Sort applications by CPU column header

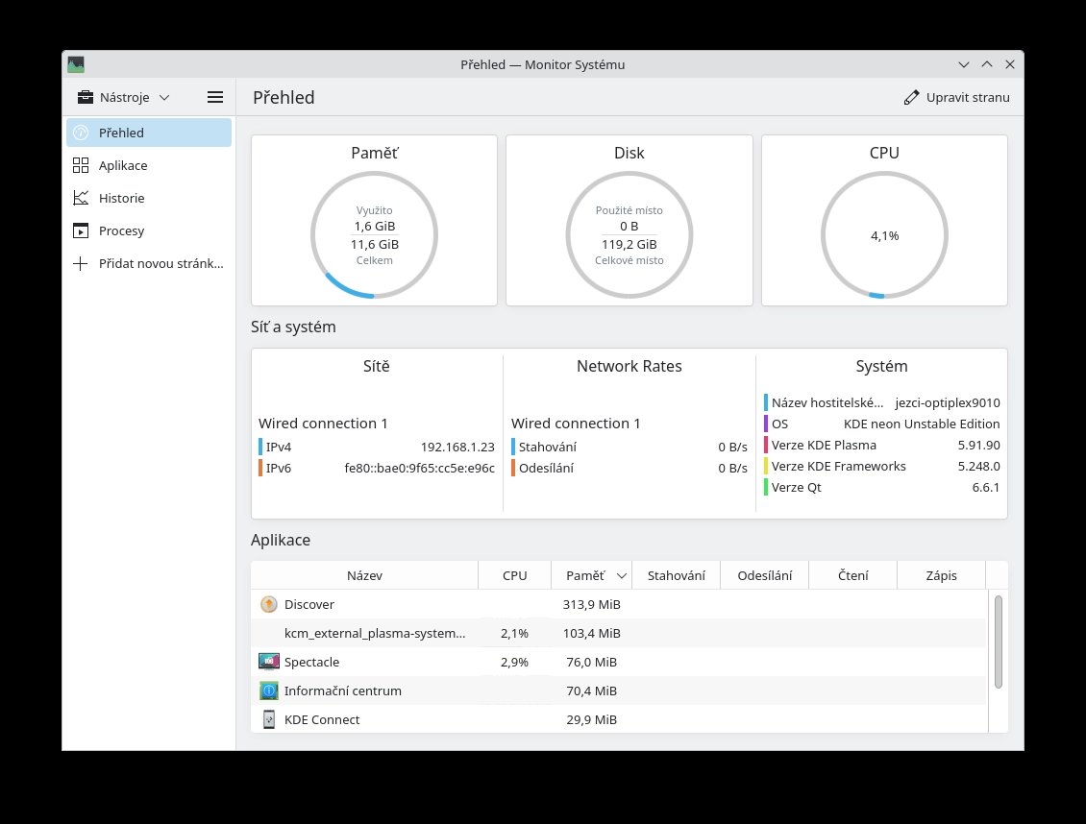[x=514, y=575]
